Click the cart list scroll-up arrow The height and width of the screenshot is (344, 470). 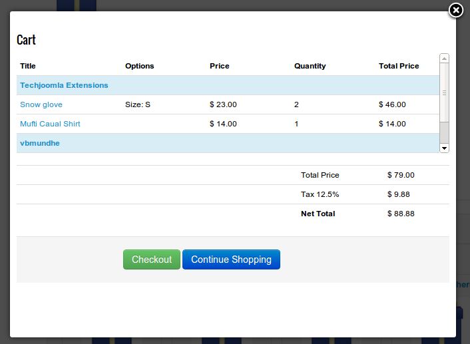click(444, 59)
